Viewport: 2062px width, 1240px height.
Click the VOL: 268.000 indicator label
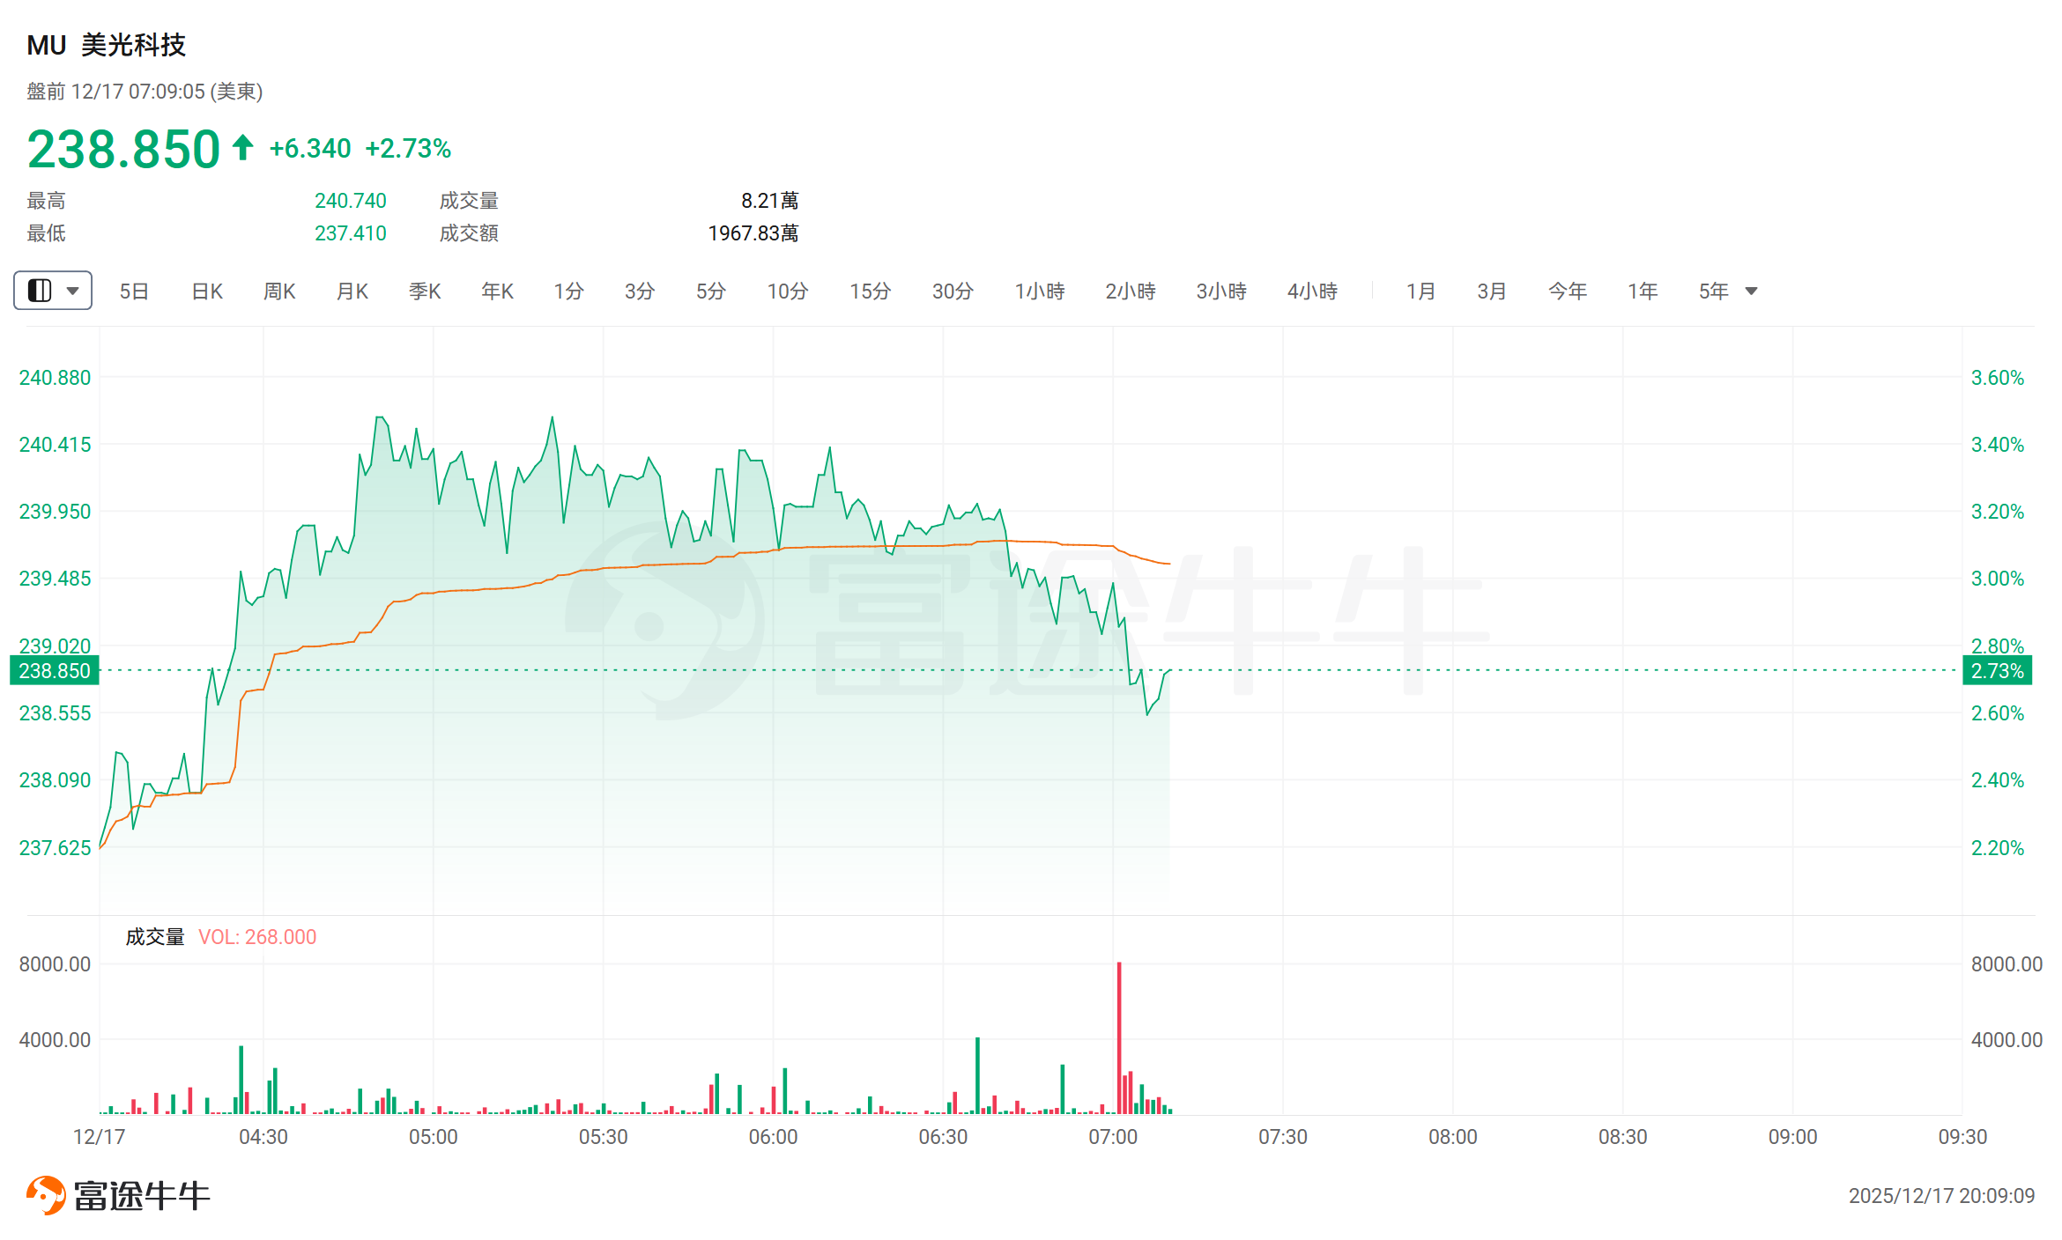pyautogui.click(x=257, y=937)
